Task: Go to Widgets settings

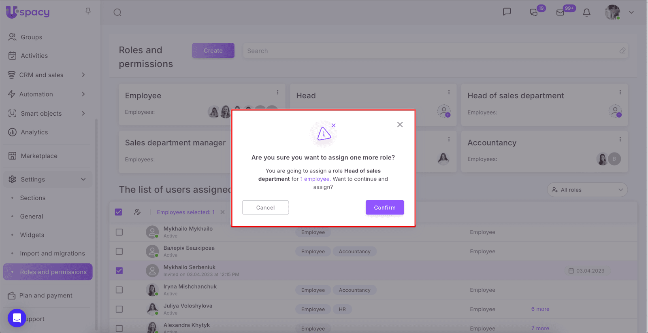Action: (32, 235)
